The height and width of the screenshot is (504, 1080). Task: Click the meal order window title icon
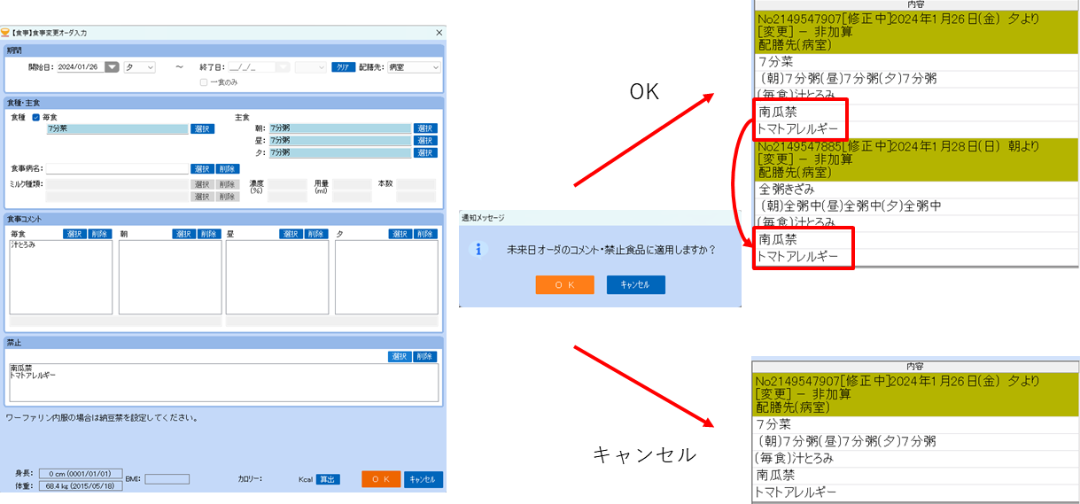point(5,33)
